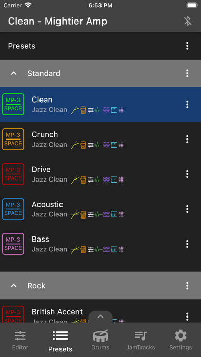Tap the reverb dots icon in Clean row
The height and width of the screenshot is (357, 201).
(x=122, y=110)
